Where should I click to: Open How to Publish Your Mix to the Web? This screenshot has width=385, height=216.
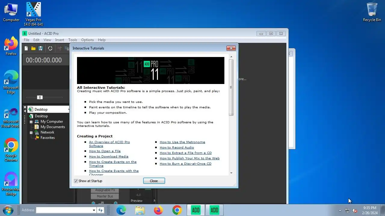[189, 158]
